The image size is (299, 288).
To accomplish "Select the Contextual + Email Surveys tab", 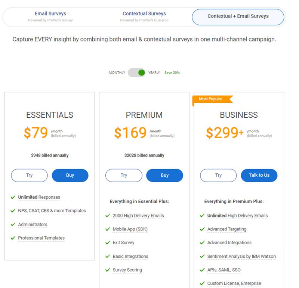I will [238, 17].
